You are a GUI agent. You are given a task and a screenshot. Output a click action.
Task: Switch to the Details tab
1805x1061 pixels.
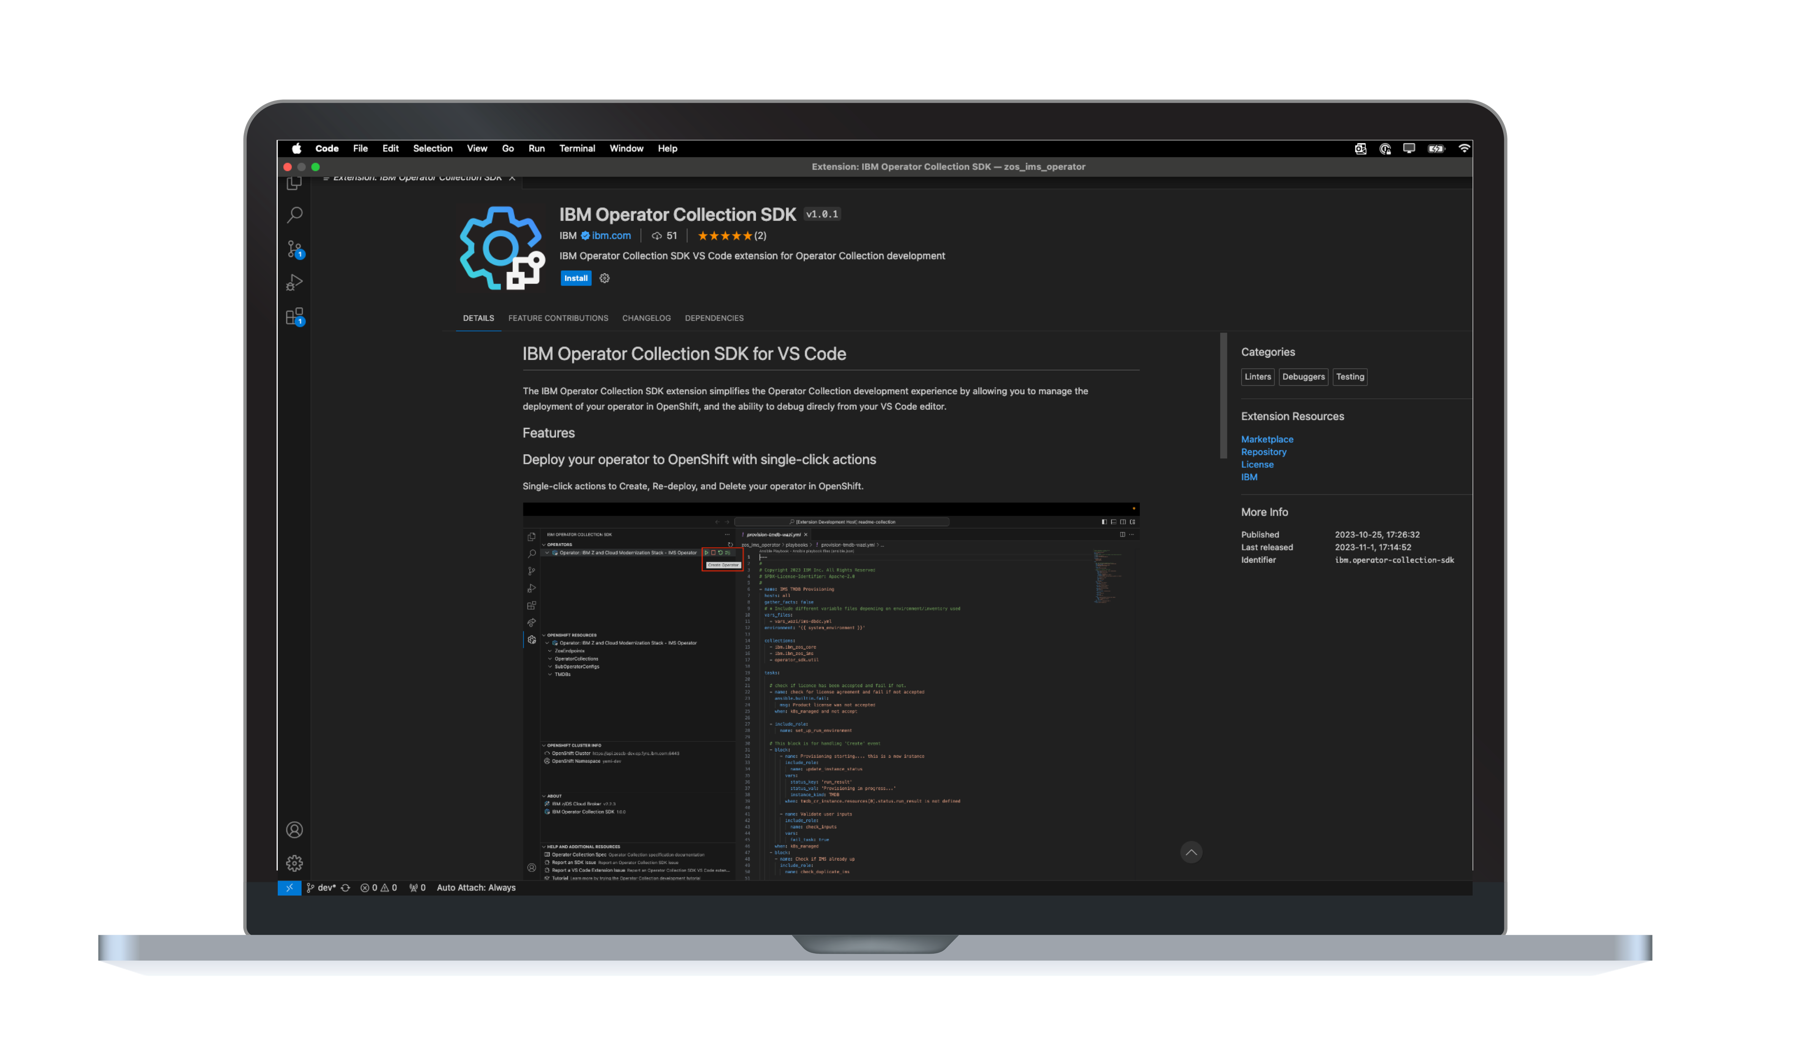coord(478,318)
